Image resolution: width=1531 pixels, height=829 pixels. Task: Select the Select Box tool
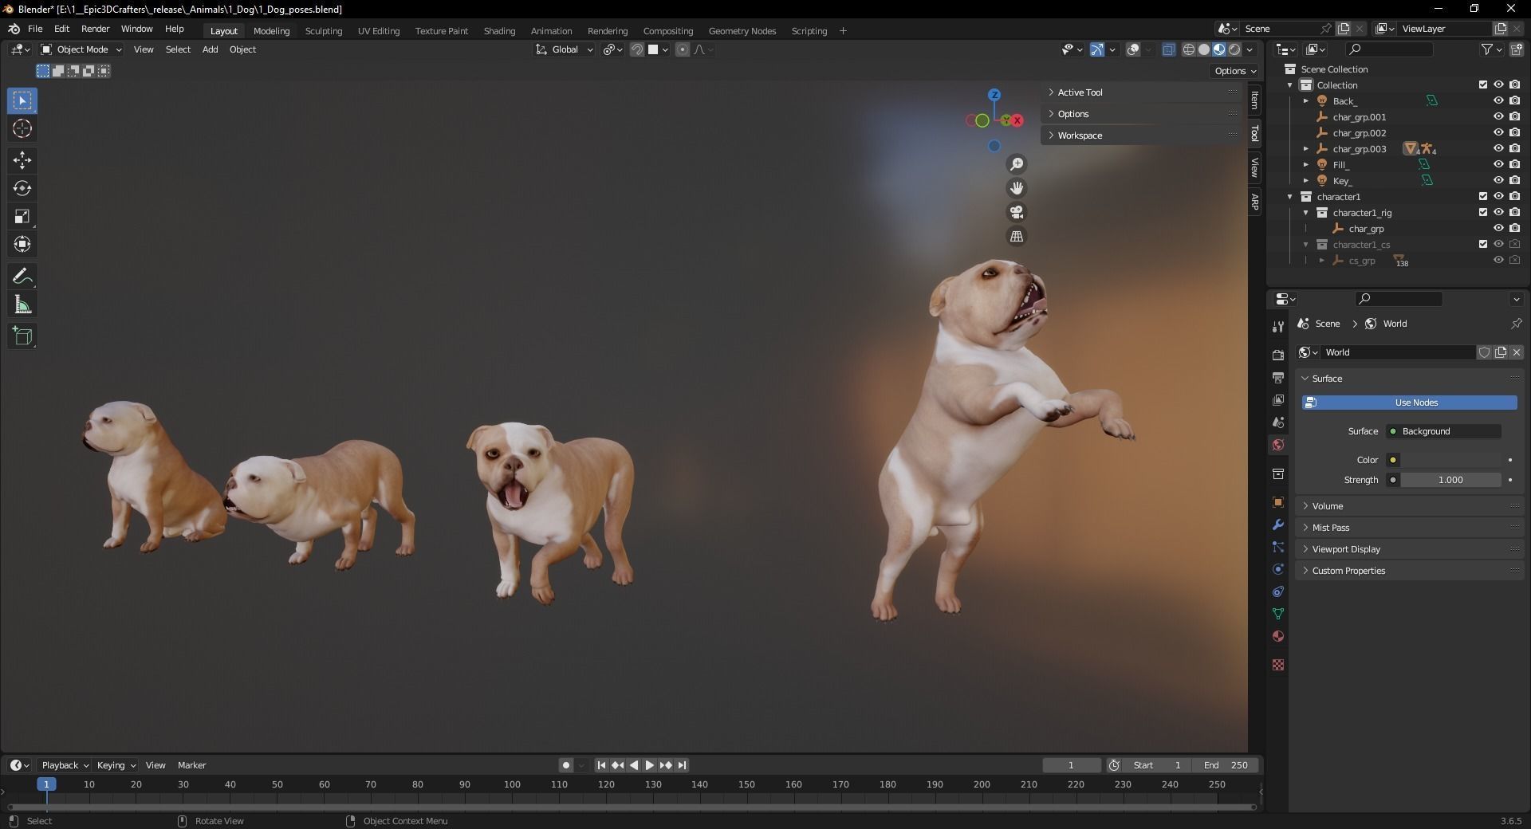[x=22, y=100]
